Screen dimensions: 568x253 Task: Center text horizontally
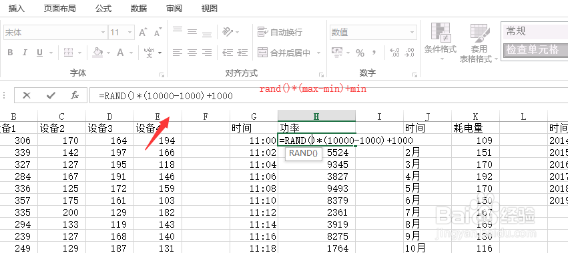(192, 53)
